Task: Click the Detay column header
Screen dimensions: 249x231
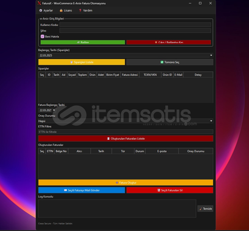Action: 198,75
